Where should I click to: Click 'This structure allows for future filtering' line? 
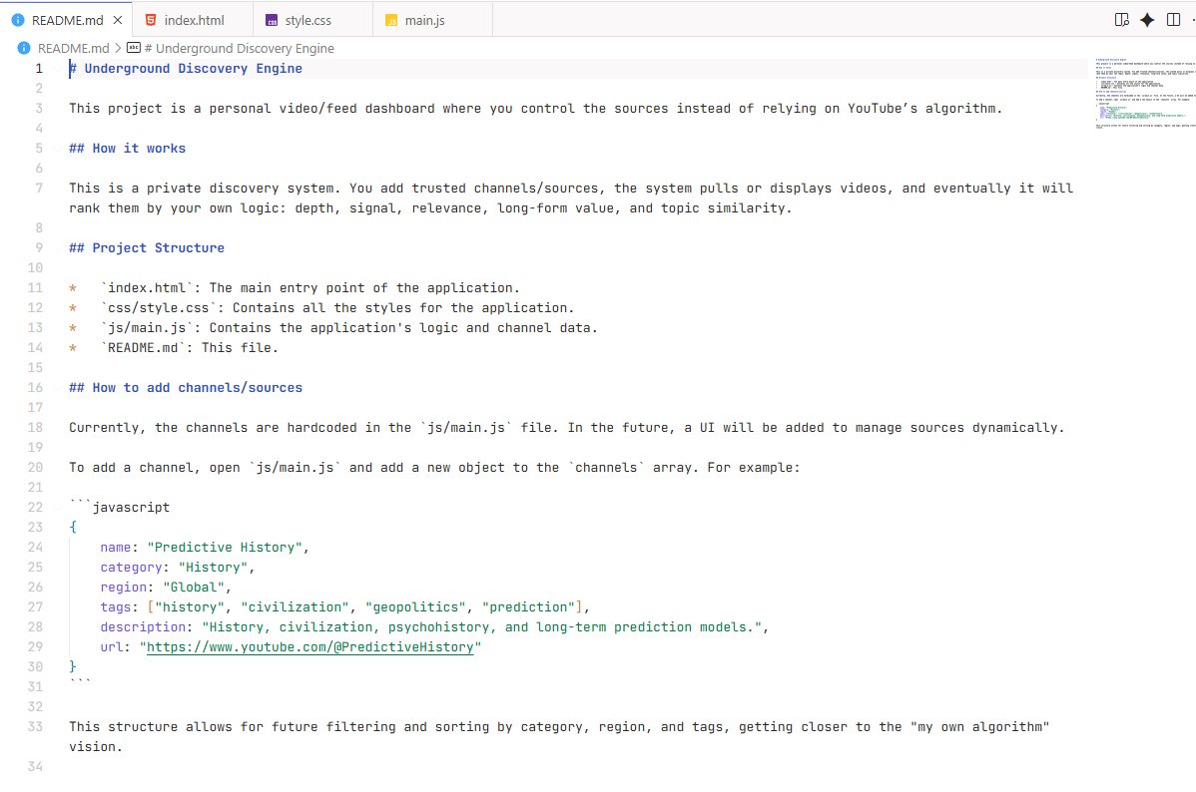click(559, 727)
